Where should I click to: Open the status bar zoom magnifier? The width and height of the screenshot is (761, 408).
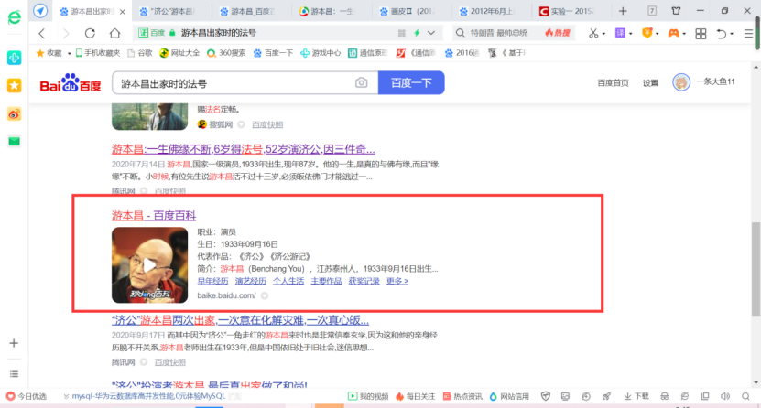(x=745, y=396)
